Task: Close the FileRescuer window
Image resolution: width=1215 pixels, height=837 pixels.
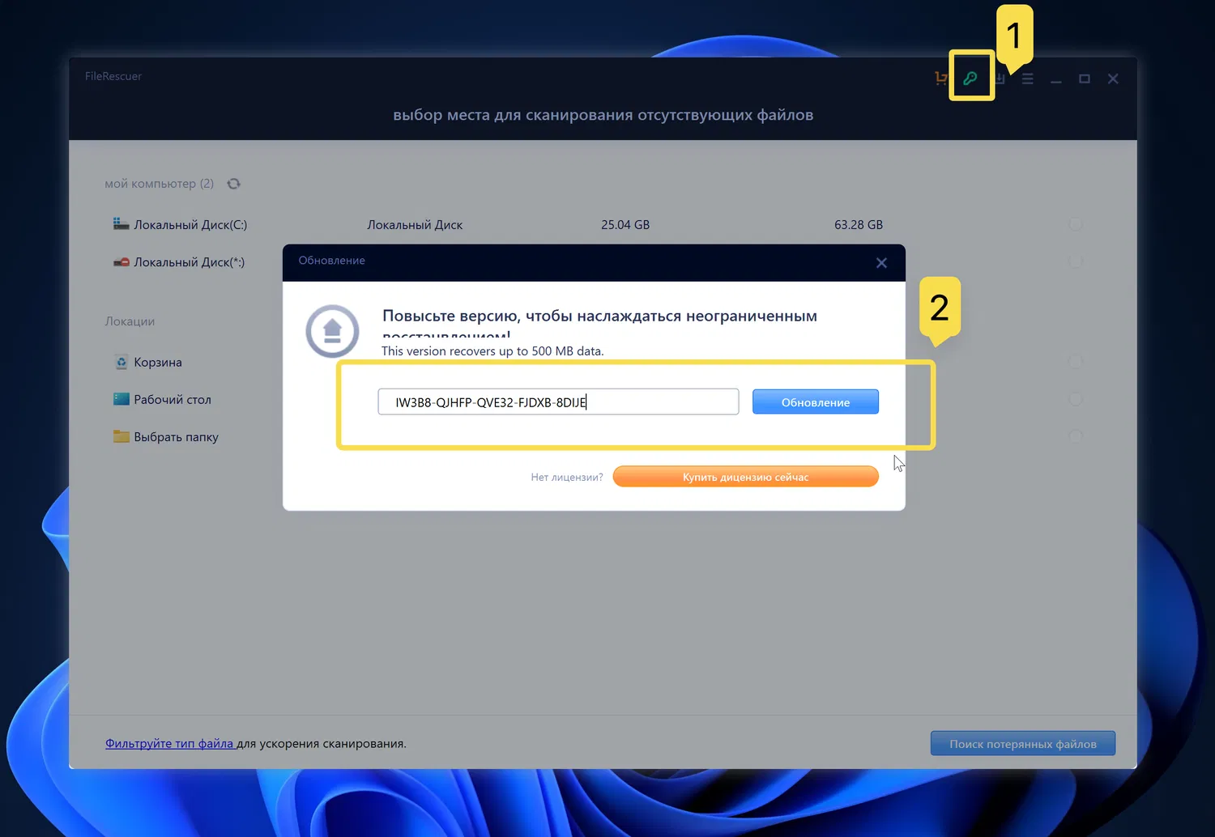Action: point(1113,79)
